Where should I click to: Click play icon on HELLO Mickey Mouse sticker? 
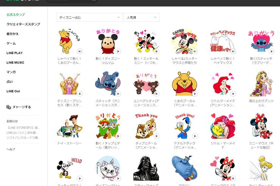[x=79, y=178]
